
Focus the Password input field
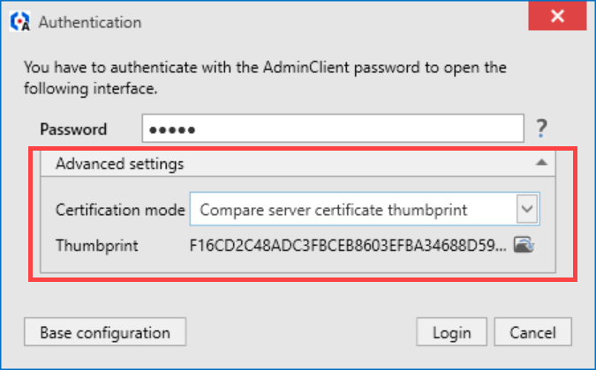[333, 129]
